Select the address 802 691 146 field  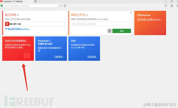[x=35, y=24]
